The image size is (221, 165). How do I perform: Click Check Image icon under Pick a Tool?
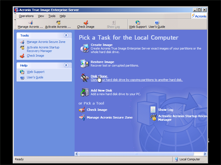[82, 110]
